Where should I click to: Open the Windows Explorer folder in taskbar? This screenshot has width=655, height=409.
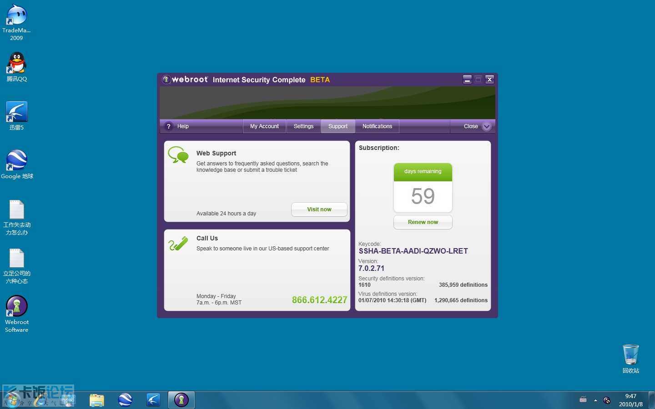point(97,400)
